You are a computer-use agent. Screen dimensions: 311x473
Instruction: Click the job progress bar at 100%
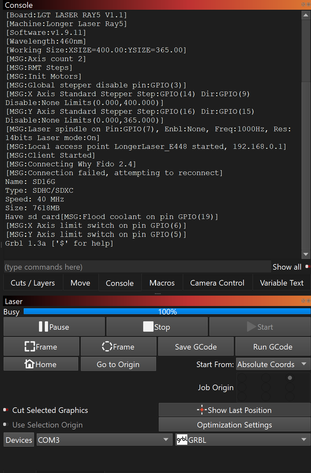(167, 312)
